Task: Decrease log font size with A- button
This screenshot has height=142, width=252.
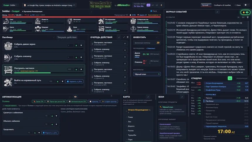Action: [239, 17]
